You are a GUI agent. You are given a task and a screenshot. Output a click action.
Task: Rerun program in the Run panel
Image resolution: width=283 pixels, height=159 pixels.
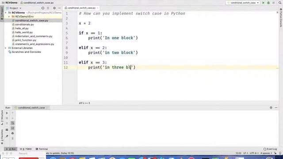7,113
